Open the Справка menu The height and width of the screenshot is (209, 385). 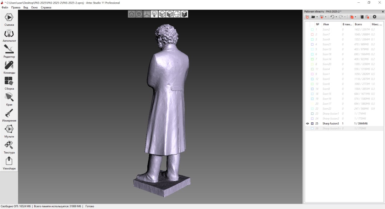click(x=46, y=7)
